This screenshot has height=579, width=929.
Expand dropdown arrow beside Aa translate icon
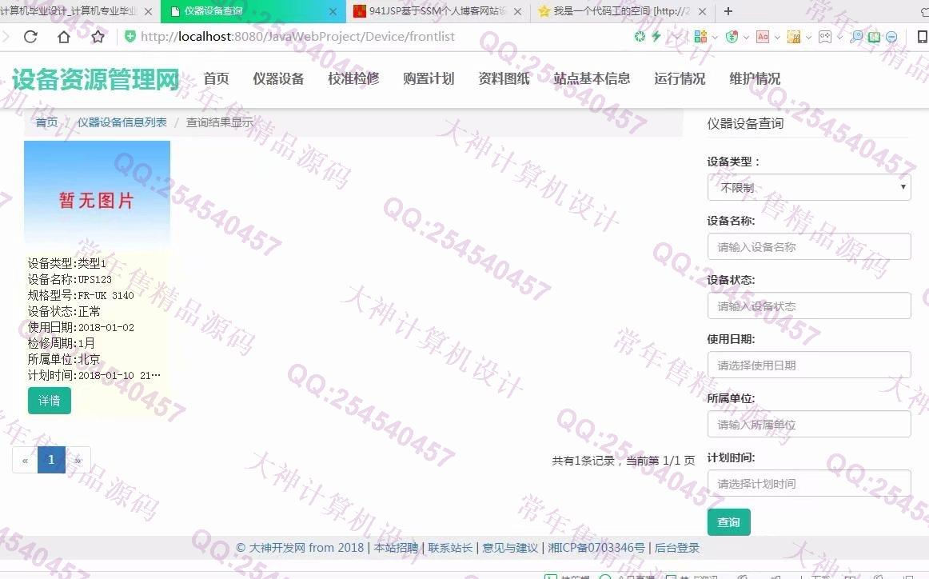(x=777, y=38)
